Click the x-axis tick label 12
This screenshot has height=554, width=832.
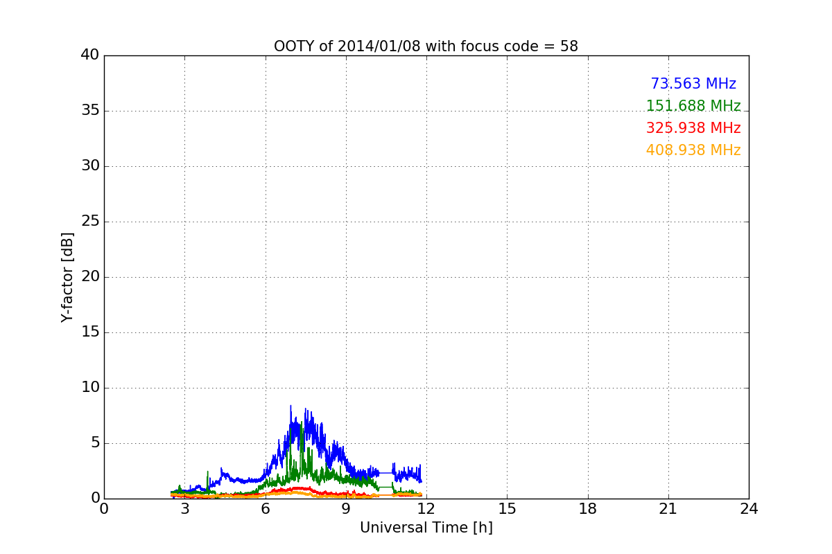(426, 508)
